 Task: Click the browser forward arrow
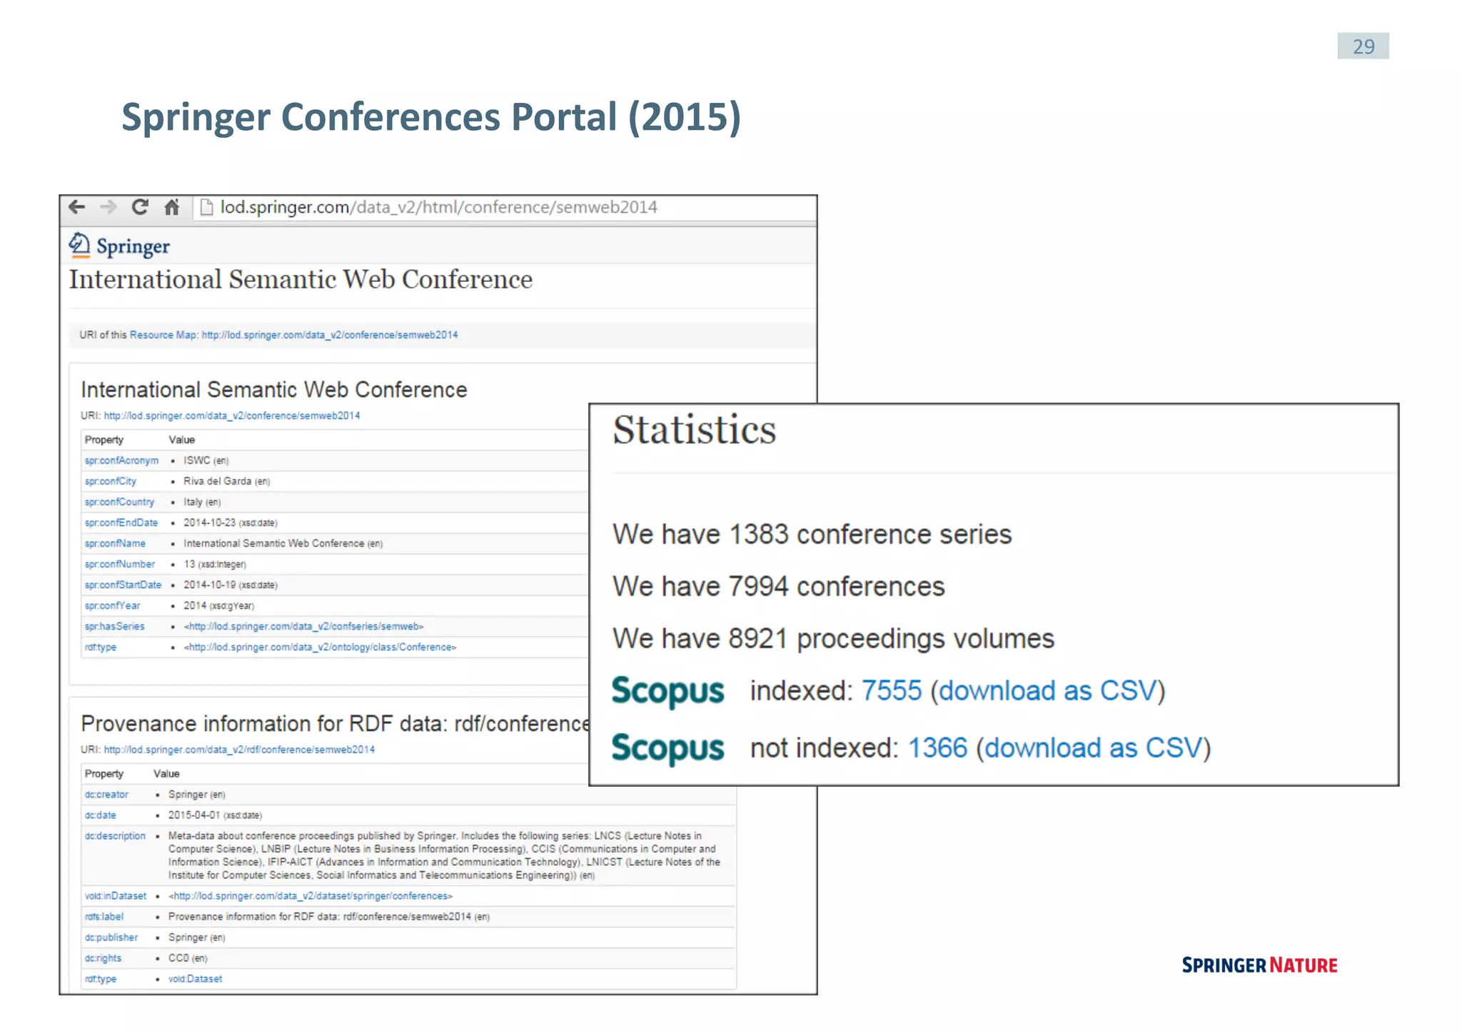tap(108, 207)
